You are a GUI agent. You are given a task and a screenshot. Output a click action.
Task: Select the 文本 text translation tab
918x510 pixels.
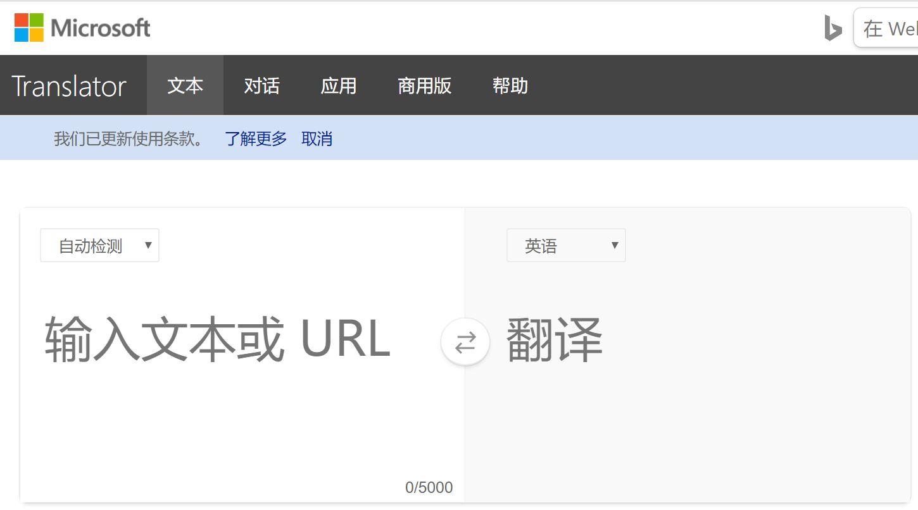(x=185, y=85)
